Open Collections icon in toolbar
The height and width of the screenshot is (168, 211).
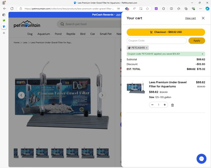click(x=186, y=9)
